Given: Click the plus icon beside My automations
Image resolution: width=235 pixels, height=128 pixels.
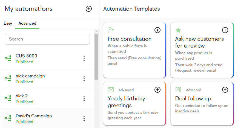Looking at the screenshot, I should pyautogui.click(x=89, y=9).
